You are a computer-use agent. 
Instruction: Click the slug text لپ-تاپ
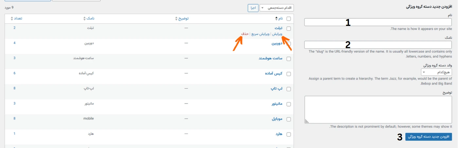tap(89, 88)
